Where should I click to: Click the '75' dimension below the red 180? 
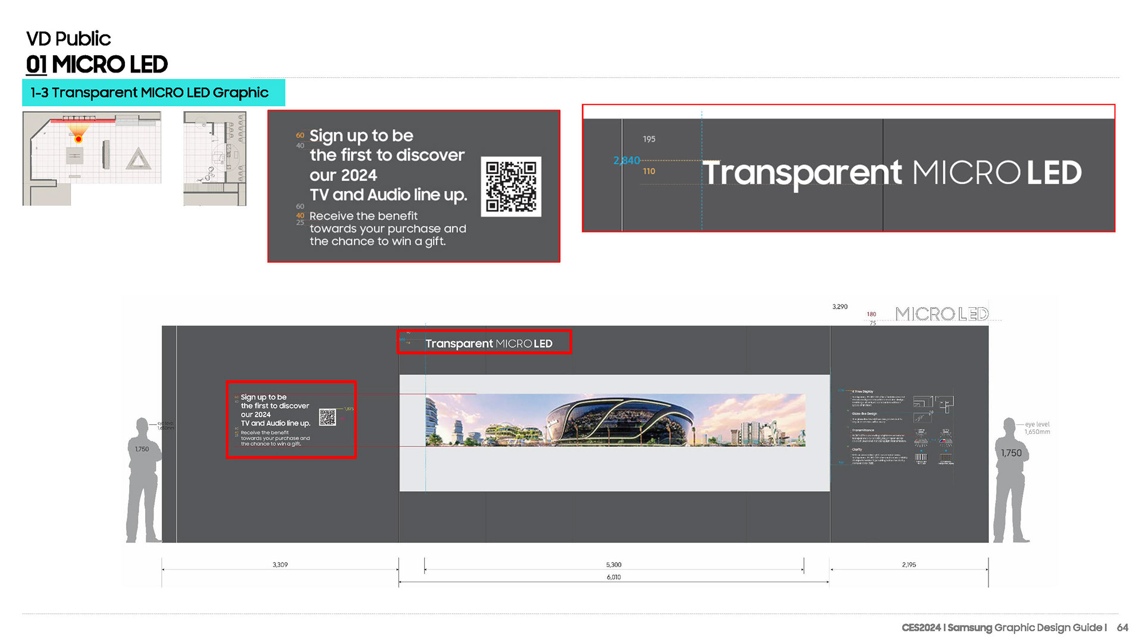[x=873, y=323]
